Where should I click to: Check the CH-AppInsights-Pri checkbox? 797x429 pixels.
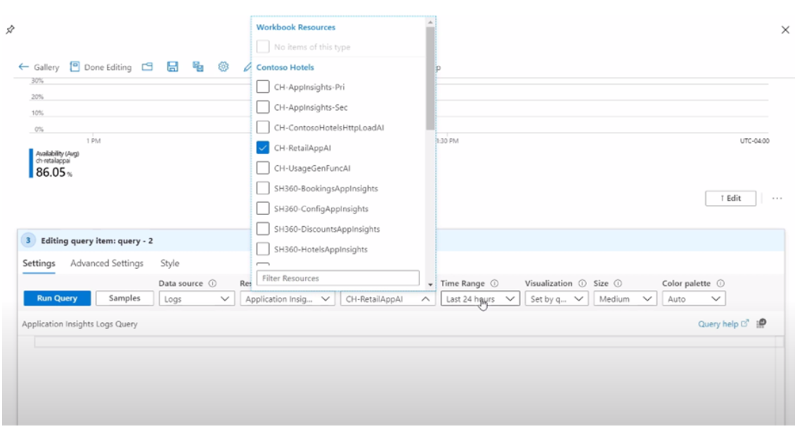pos(263,87)
